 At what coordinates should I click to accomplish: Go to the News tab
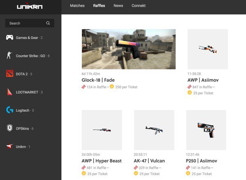click(118, 6)
